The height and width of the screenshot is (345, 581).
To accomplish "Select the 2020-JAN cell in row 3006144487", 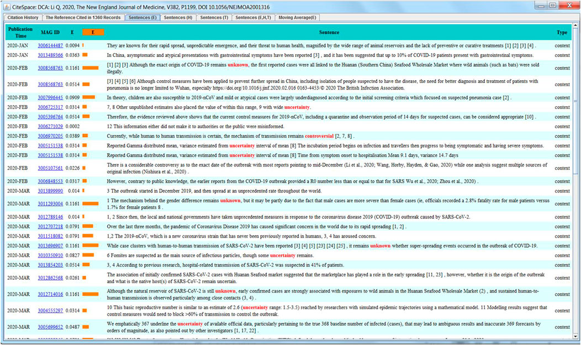I will (x=18, y=46).
